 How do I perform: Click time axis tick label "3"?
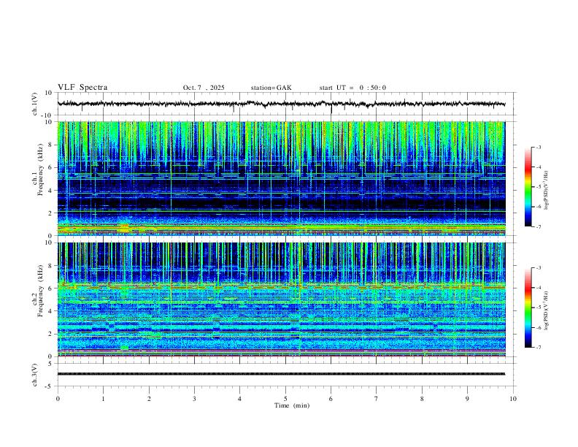(x=194, y=399)
